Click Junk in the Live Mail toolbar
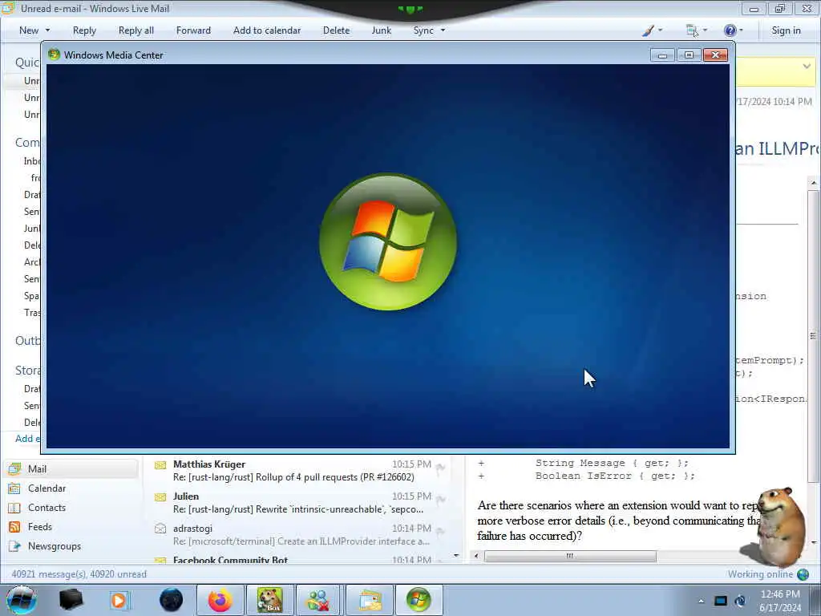The height and width of the screenshot is (616, 821). tap(381, 30)
